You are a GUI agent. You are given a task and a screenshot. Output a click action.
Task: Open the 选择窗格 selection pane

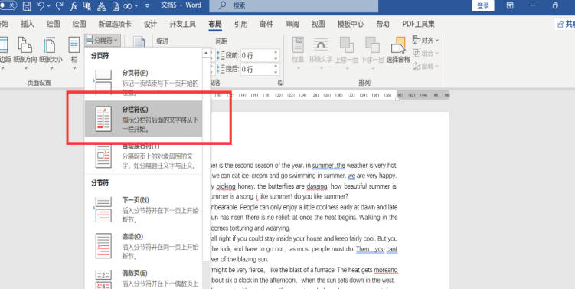point(398,50)
